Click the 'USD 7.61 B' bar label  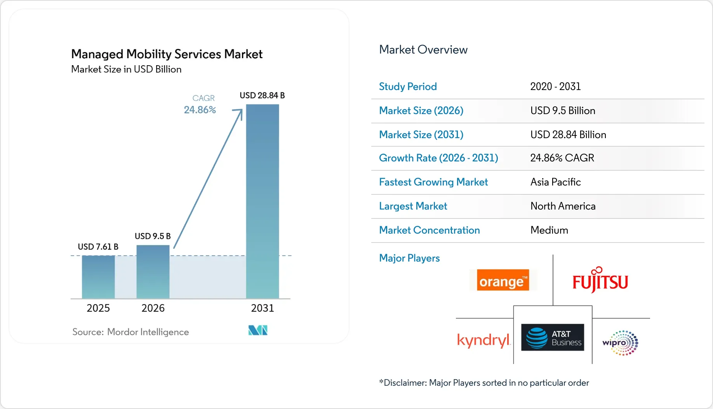point(98,247)
